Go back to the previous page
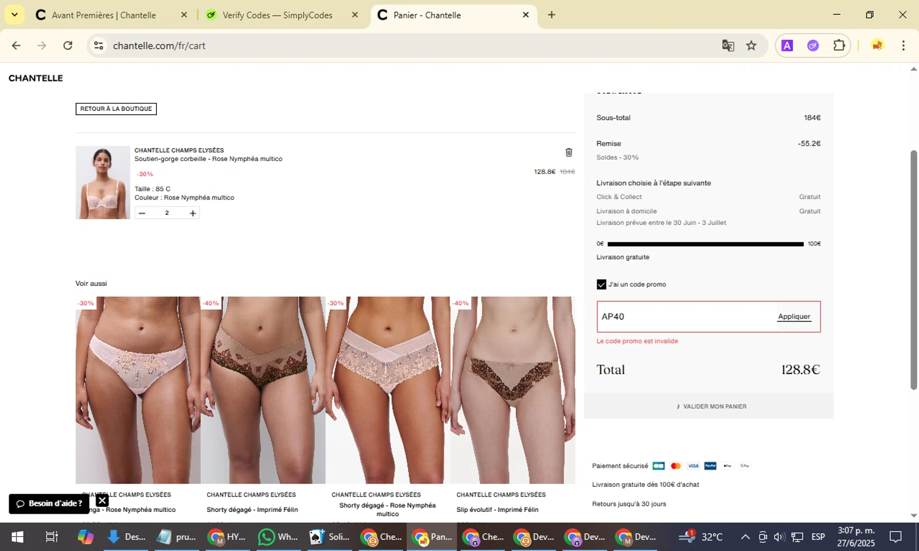The height and width of the screenshot is (551, 919). tap(17, 45)
